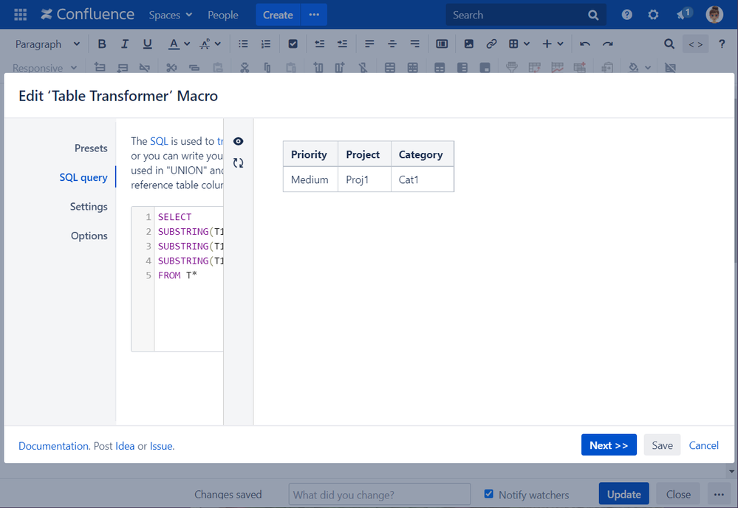Click the Confluence app switcher grid icon

21,15
